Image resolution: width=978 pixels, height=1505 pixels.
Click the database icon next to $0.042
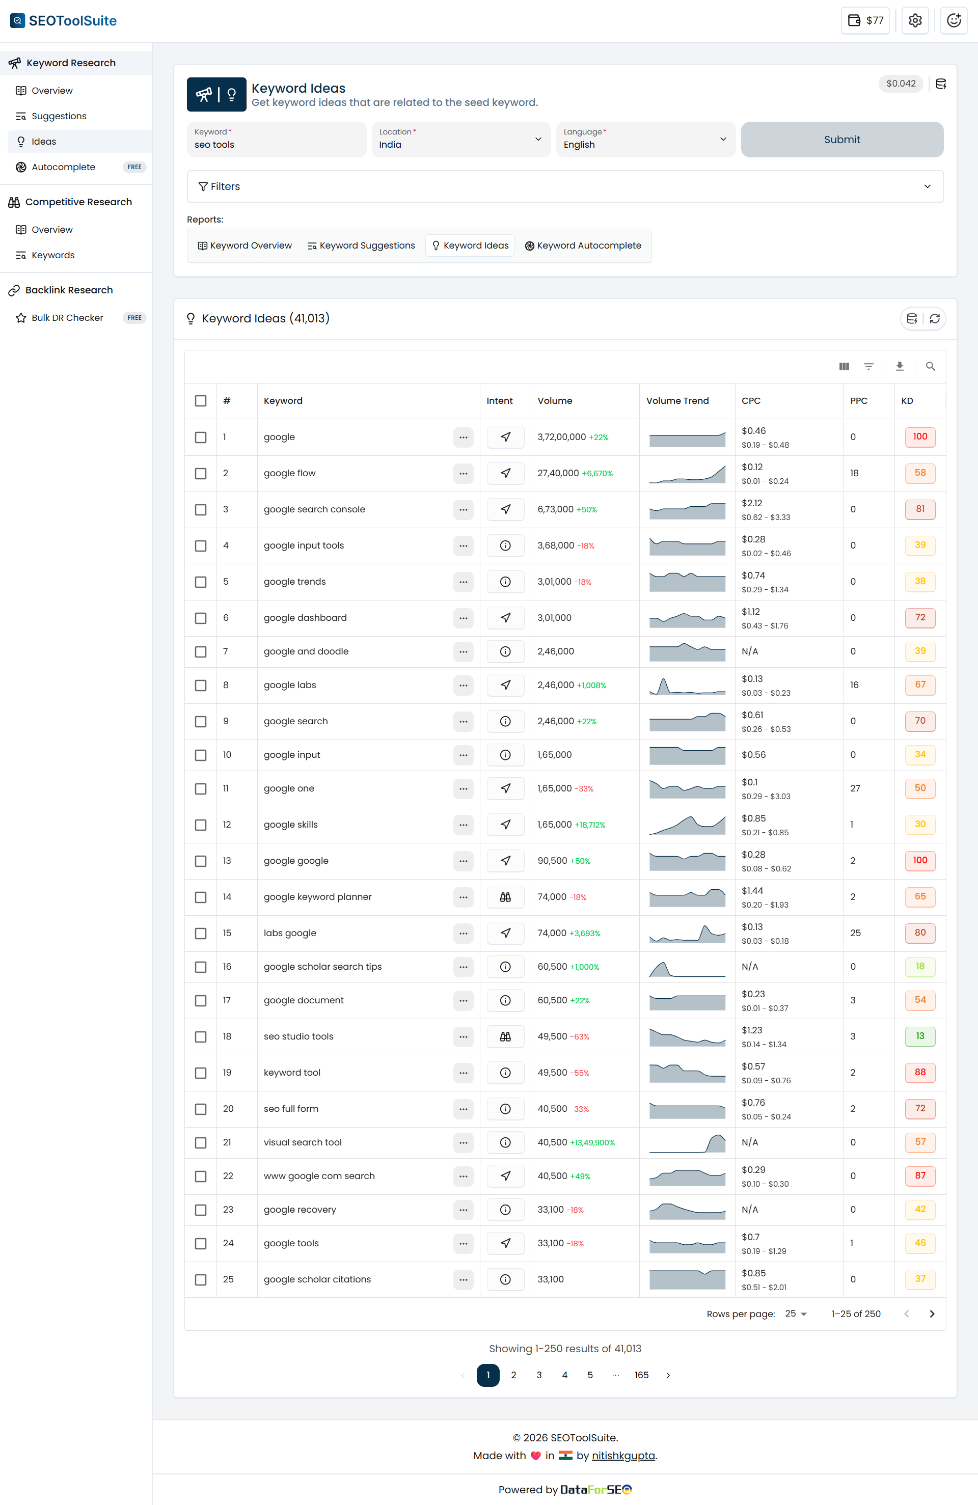(941, 84)
